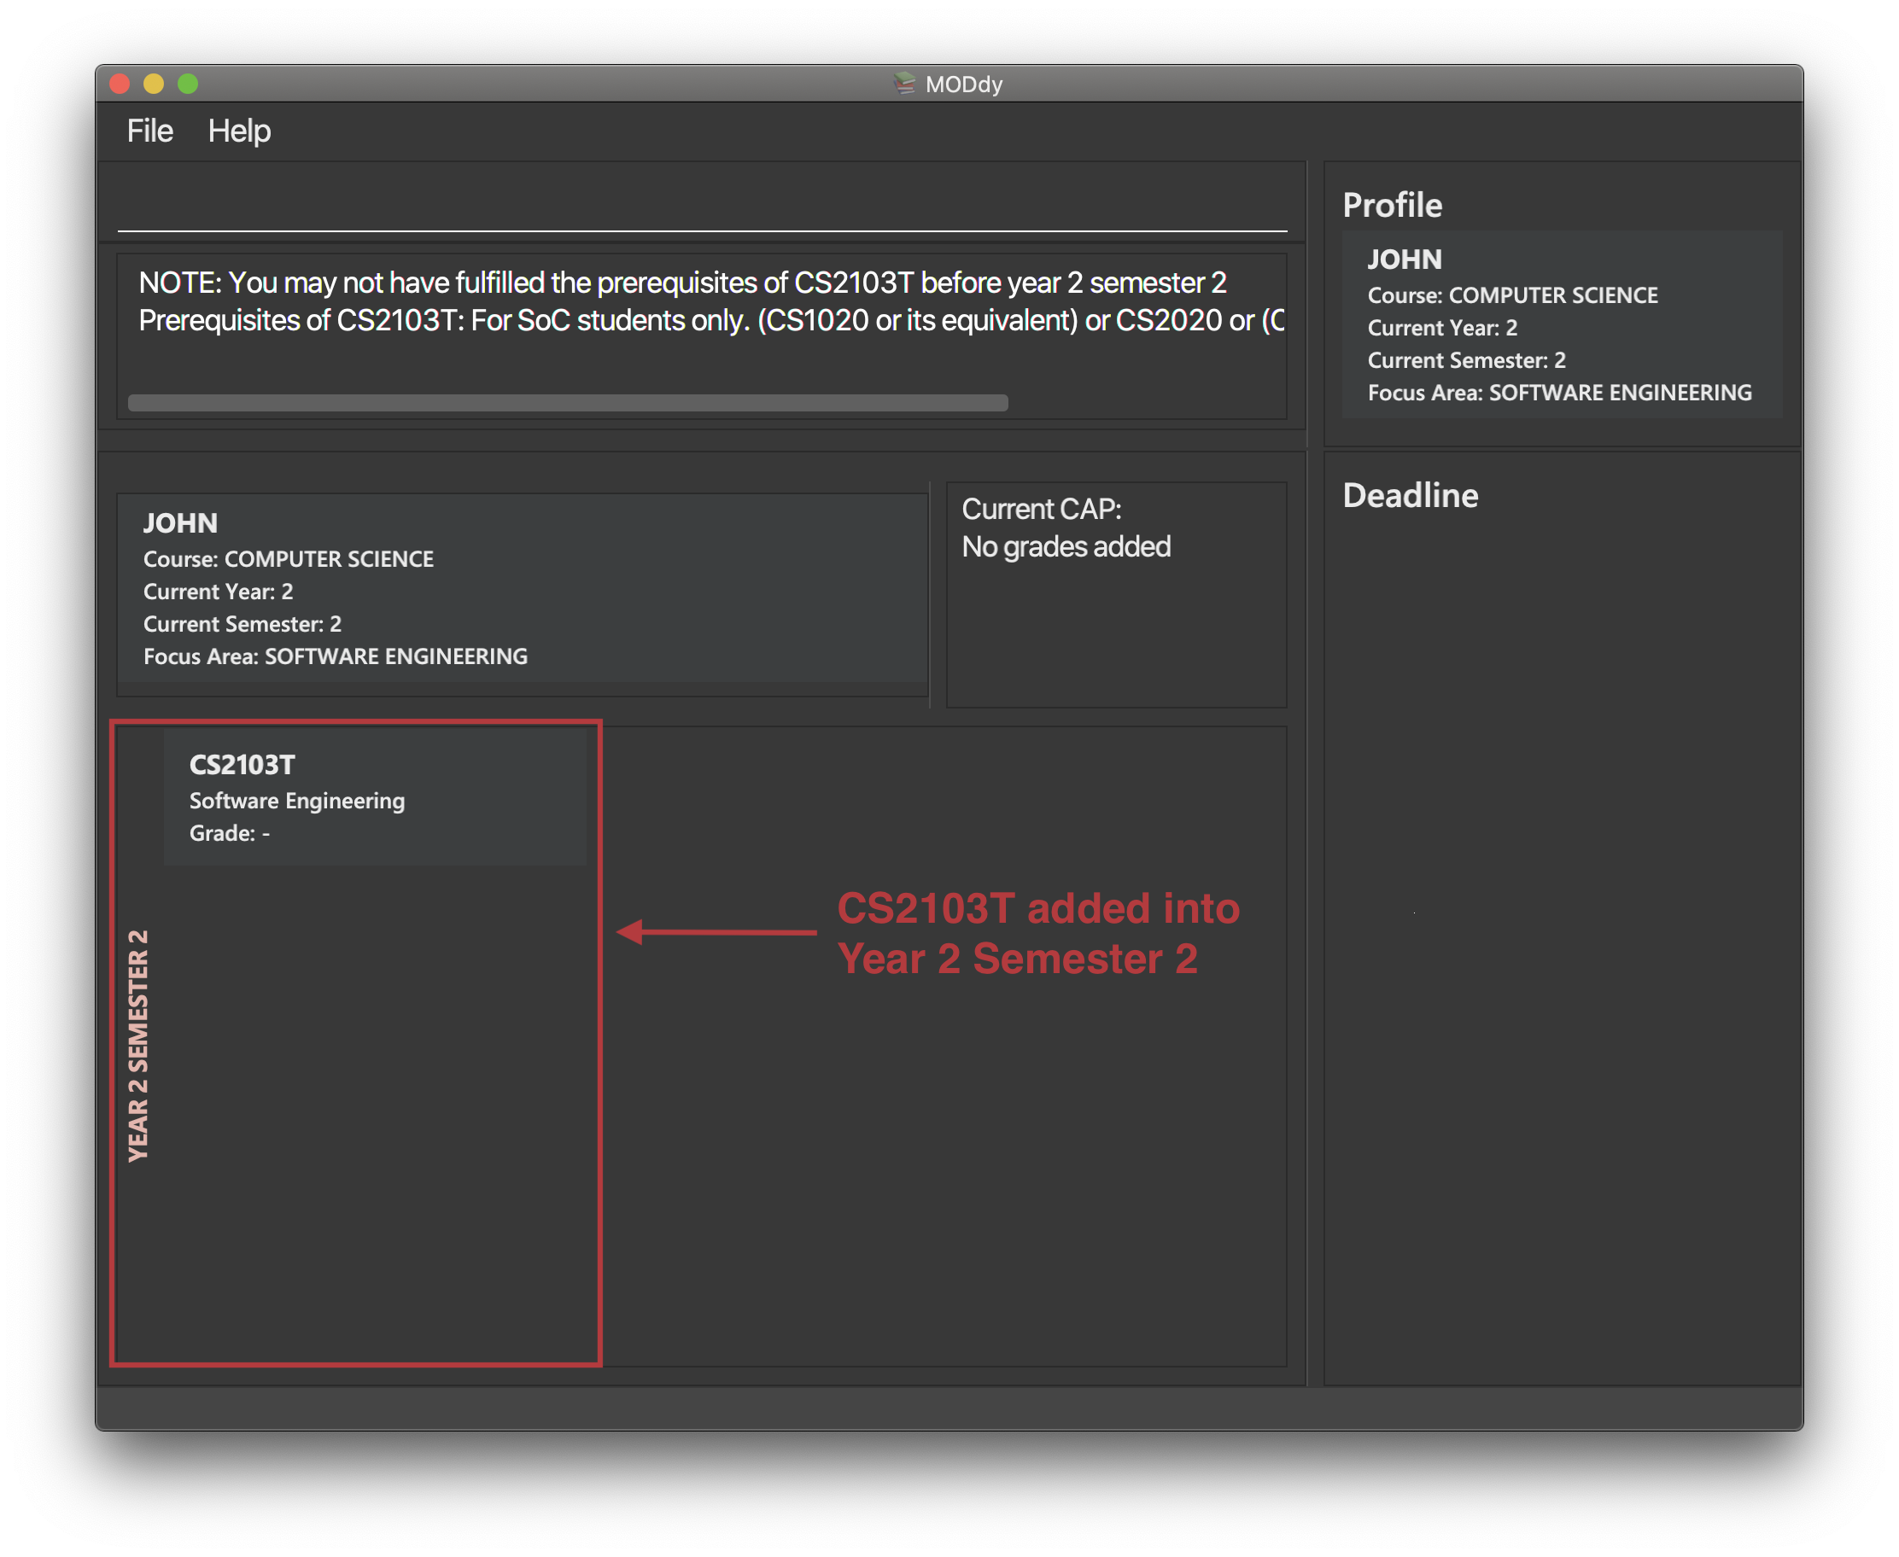Click 'Current Semester: 2' in Profile sidebar
The image size is (1899, 1557).
click(x=1467, y=360)
